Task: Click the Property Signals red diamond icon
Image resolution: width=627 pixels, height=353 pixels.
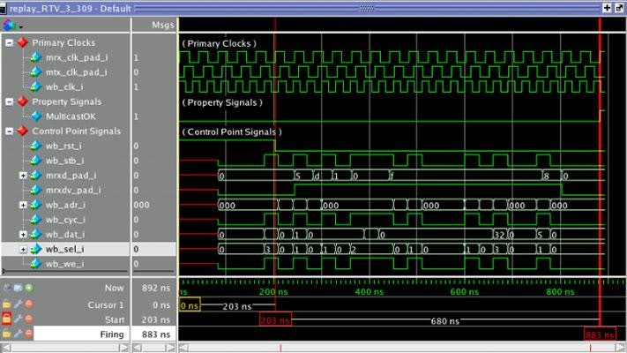Action: pyautogui.click(x=22, y=101)
